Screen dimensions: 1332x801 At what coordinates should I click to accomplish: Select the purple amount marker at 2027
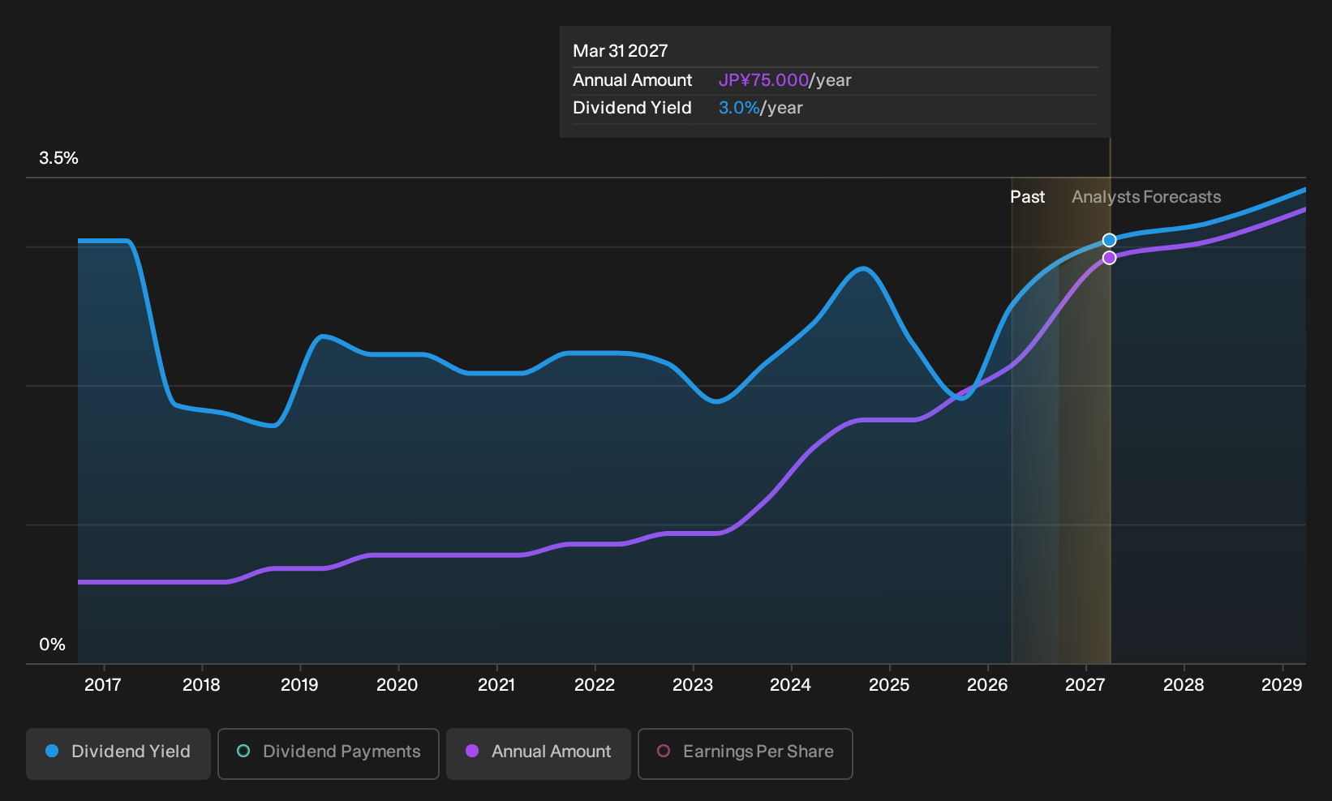click(1109, 258)
